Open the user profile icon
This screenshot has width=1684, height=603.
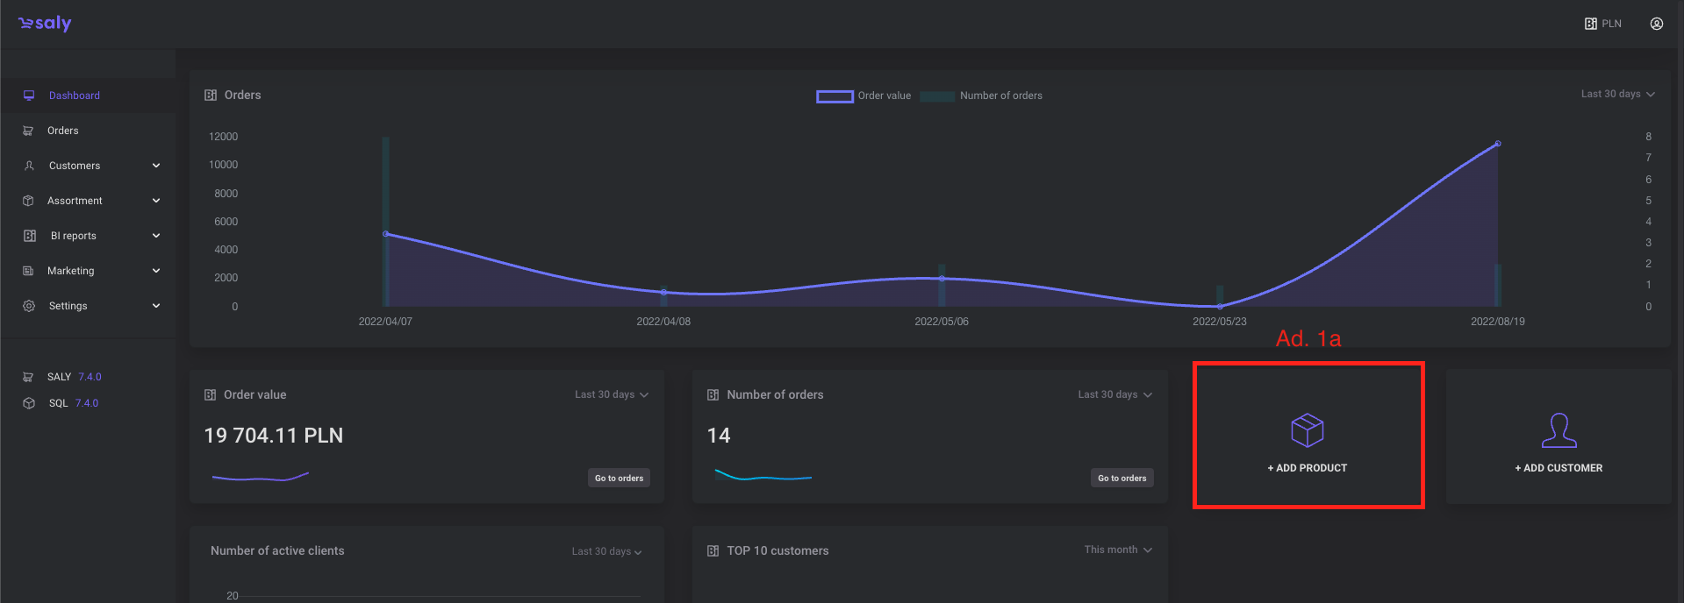[1656, 24]
